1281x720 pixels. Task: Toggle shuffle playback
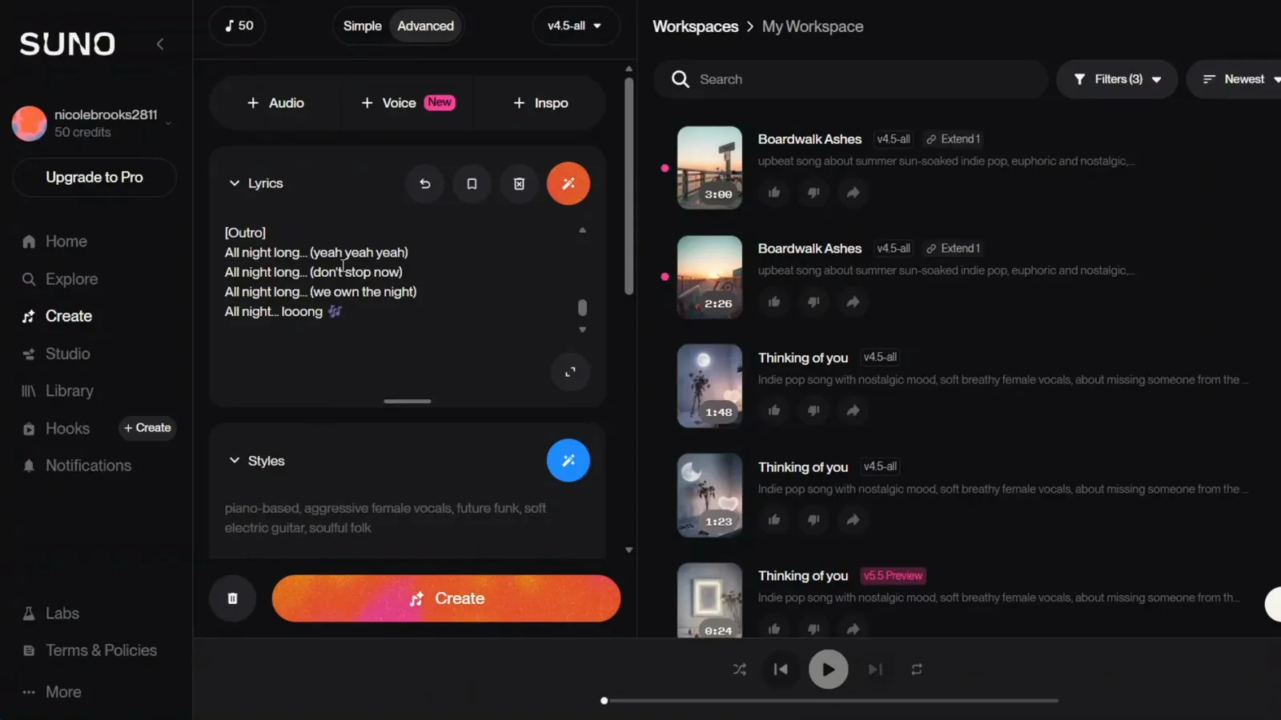(740, 670)
